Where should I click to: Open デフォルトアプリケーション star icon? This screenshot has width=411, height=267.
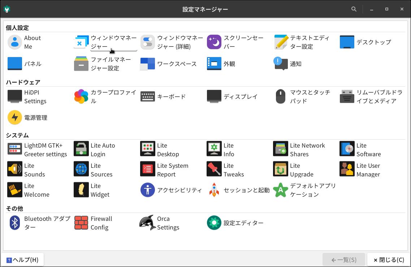click(281, 190)
